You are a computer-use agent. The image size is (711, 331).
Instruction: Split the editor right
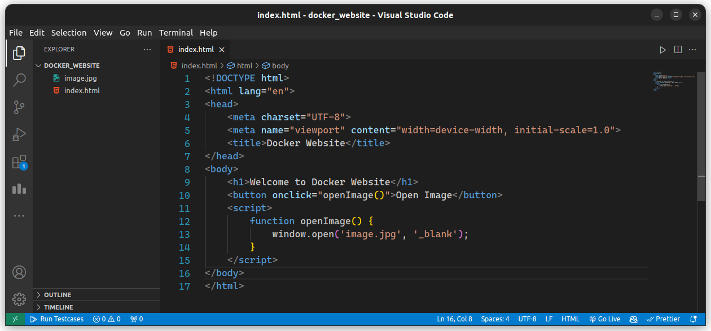(678, 50)
